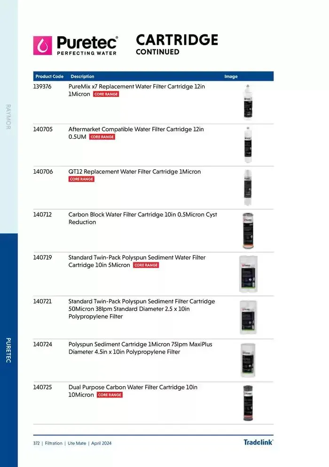Viewport: 329px width, 467px height.
Task: Select product code 140705
Action: point(43,129)
